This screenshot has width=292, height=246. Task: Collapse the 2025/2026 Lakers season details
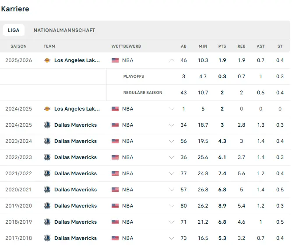[172, 60]
